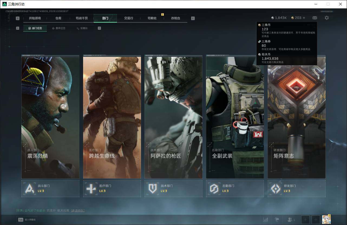Click the 1,843K 哈夫币 coin balance

tap(279, 18)
